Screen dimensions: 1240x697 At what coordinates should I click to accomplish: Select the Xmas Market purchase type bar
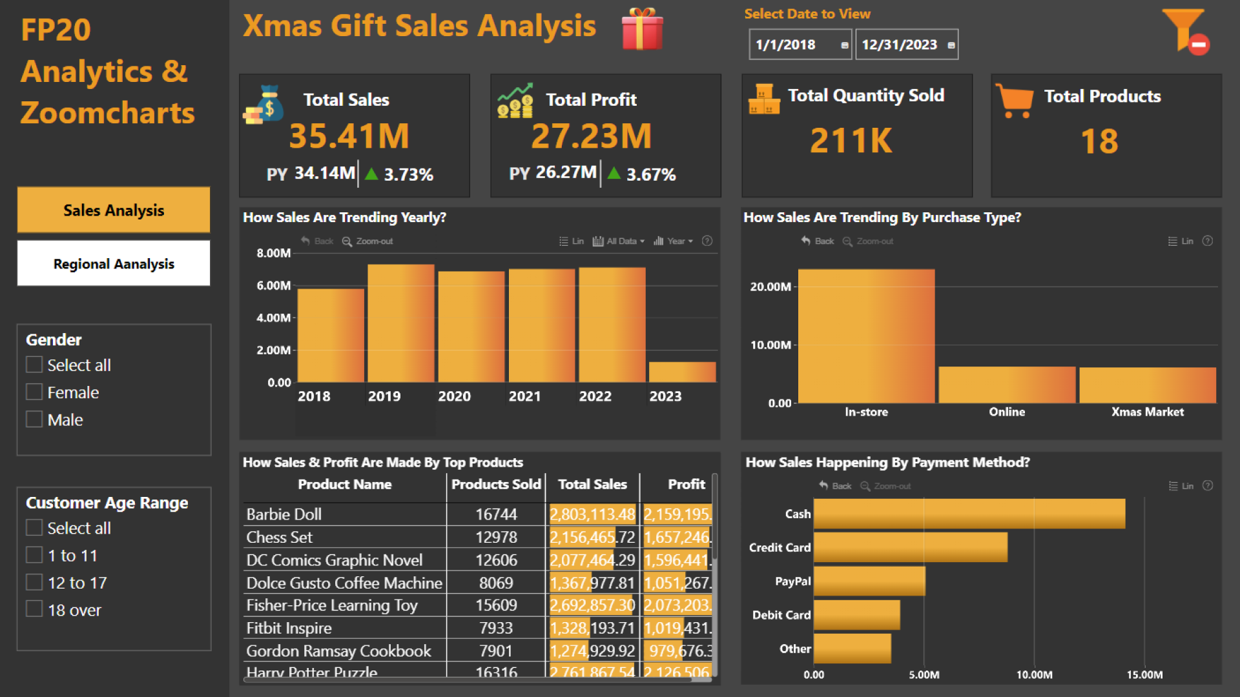(x=1148, y=385)
